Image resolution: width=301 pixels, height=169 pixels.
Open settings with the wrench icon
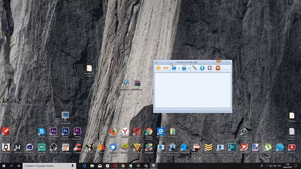[x=194, y=68]
